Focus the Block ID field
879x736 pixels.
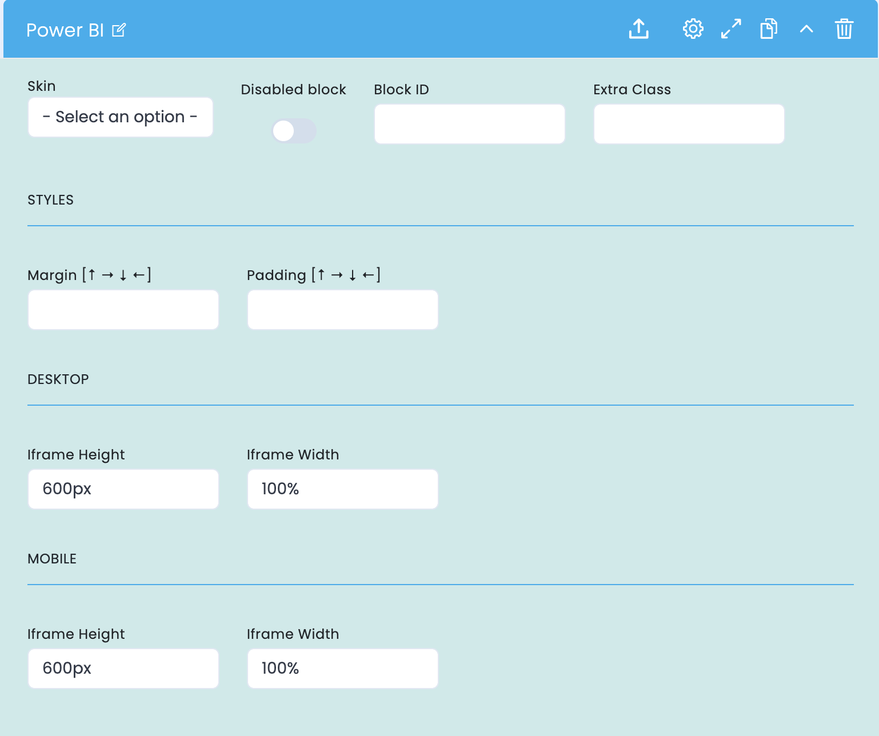(470, 124)
